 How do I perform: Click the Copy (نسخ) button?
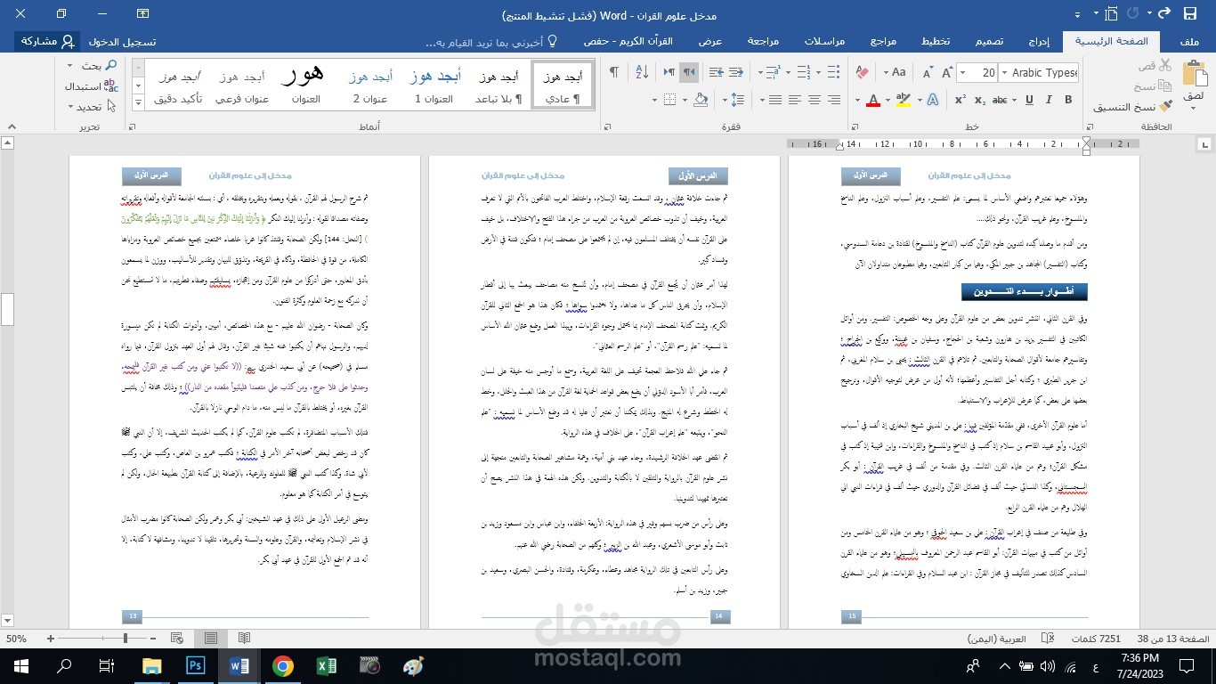[1152, 86]
